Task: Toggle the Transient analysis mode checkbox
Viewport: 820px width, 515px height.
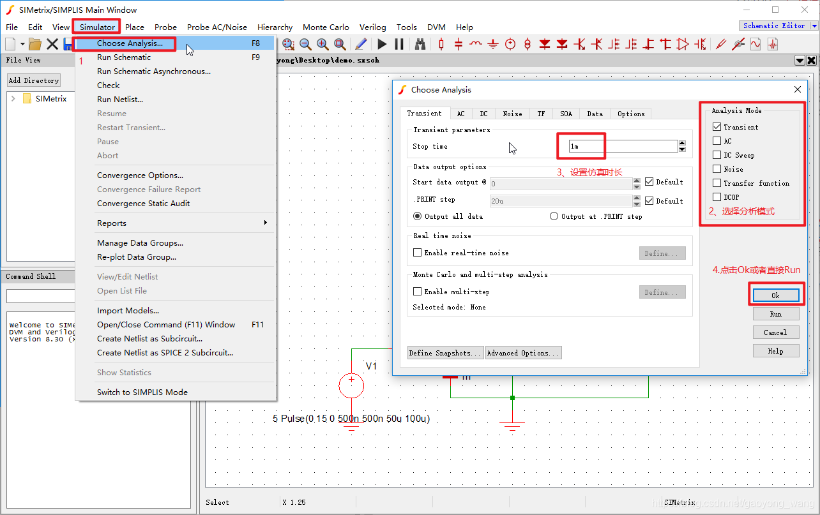Action: (717, 127)
